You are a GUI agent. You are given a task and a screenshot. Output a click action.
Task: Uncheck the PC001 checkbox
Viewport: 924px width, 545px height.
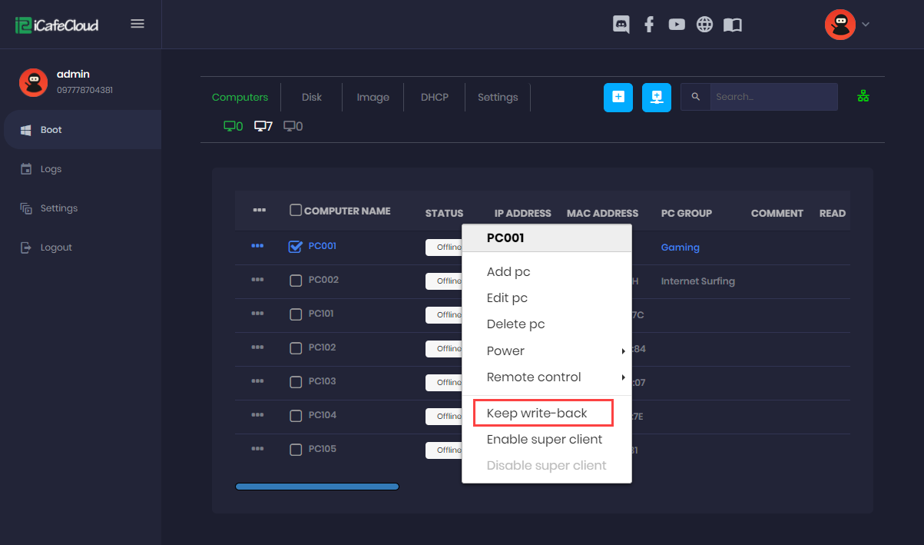[x=295, y=246]
